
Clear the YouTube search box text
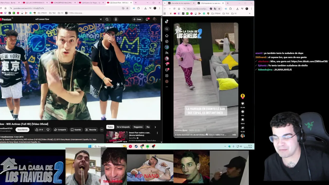tap(101, 19)
